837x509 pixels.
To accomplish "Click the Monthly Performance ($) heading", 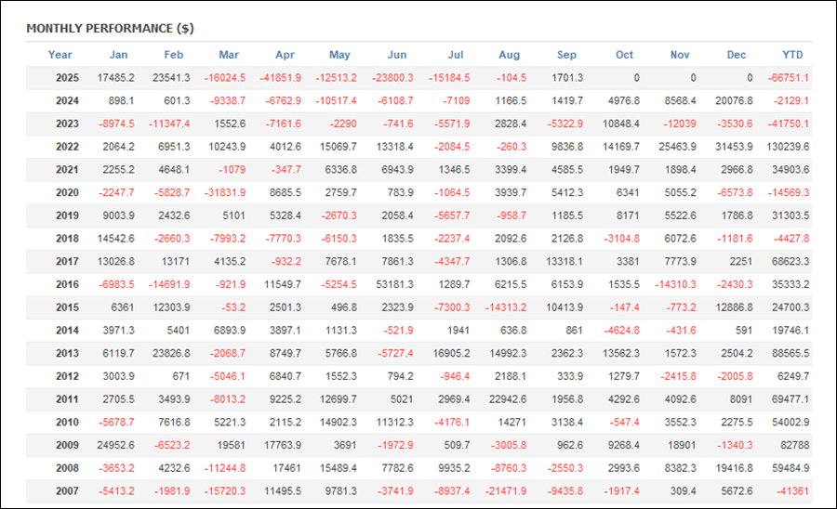I will click(110, 29).
